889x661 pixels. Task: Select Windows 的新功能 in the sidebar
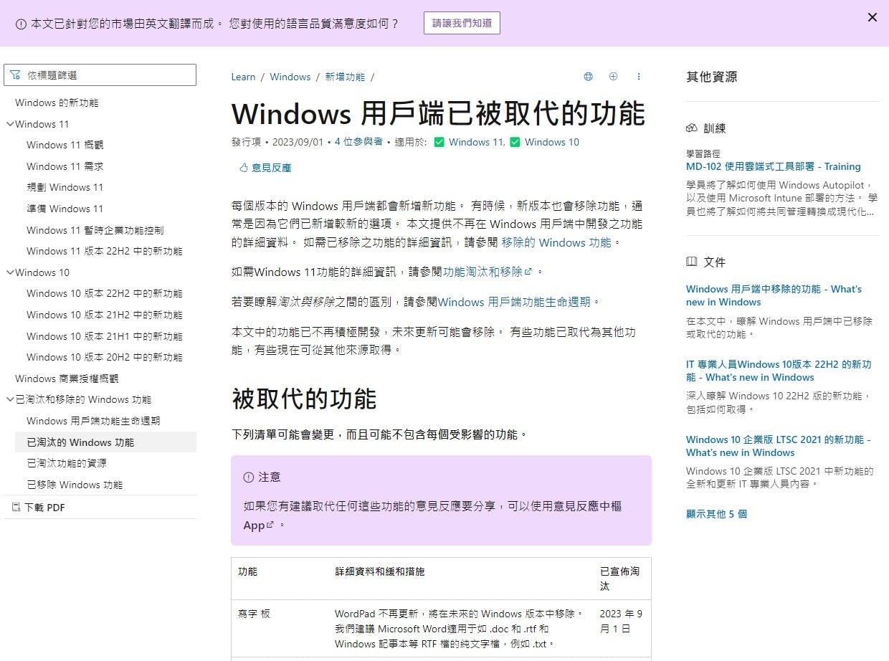pyautogui.click(x=57, y=103)
